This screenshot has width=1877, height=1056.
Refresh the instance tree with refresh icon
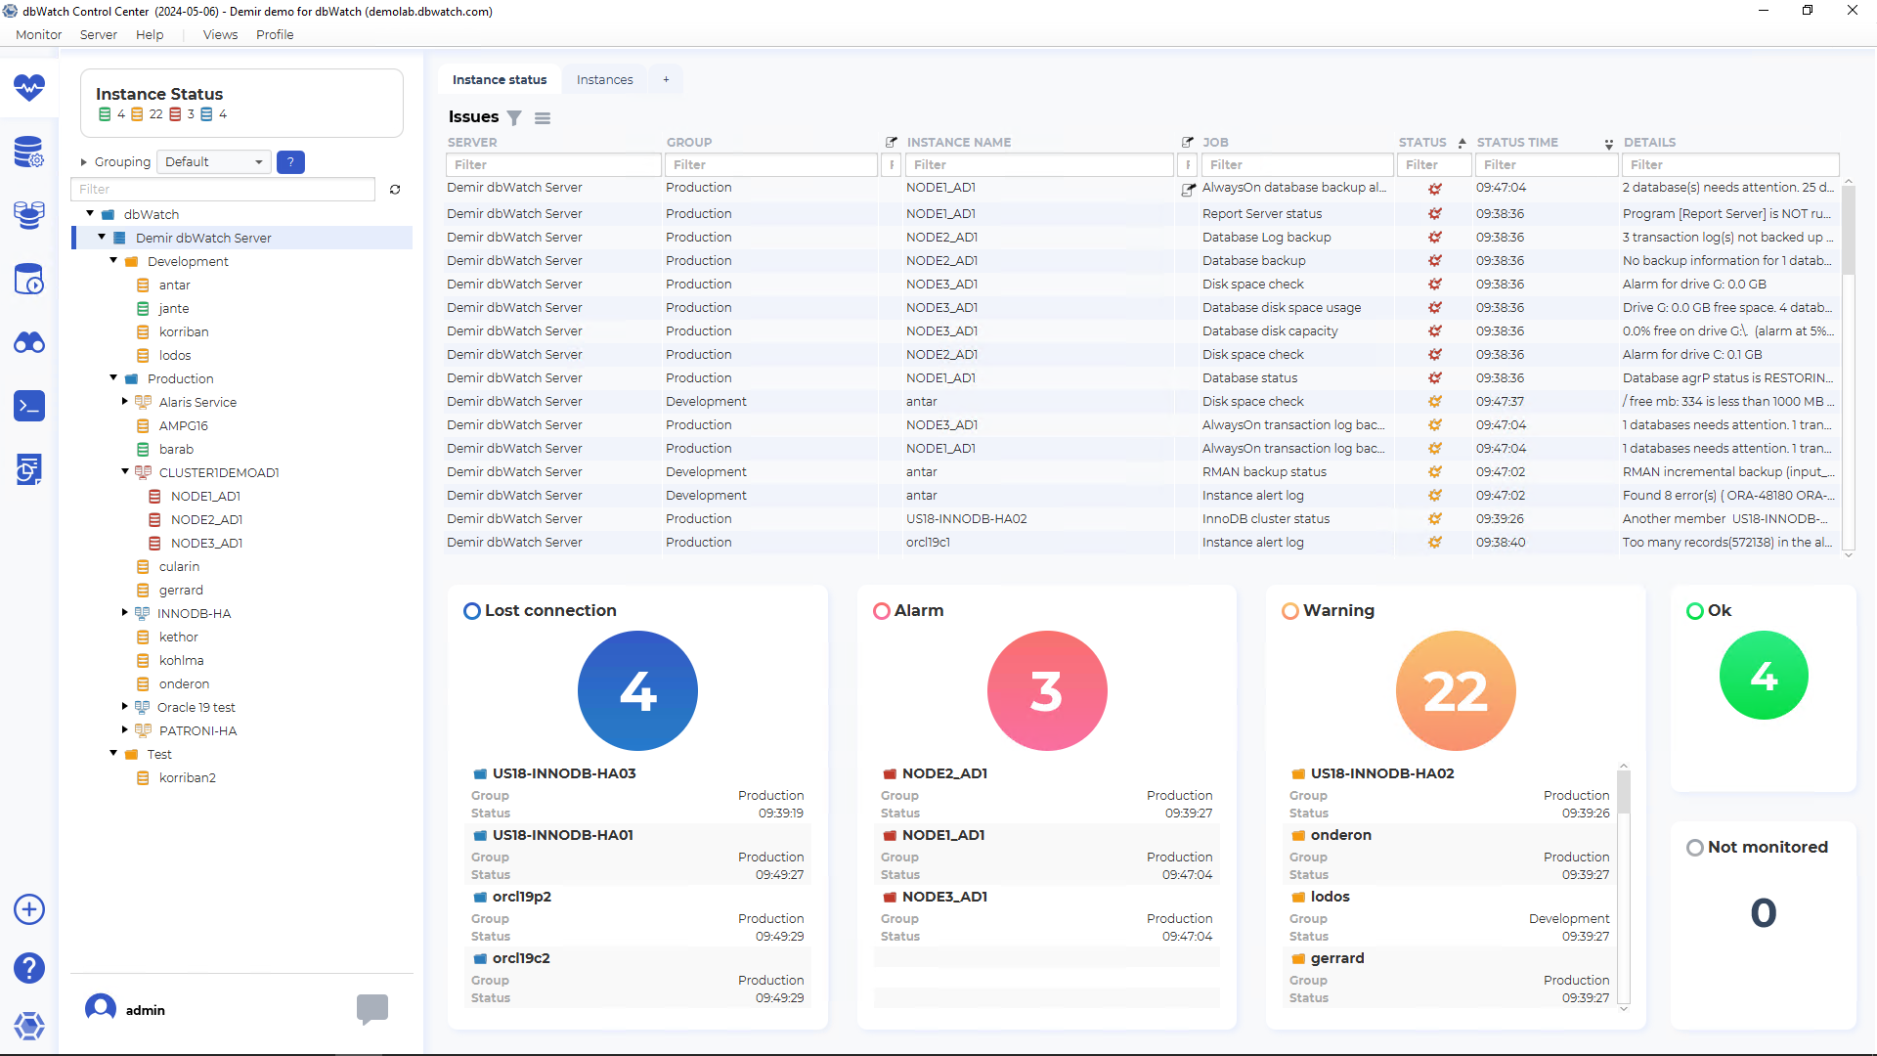(395, 189)
